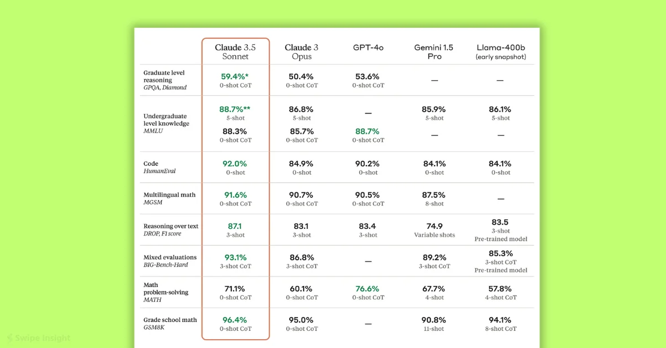The image size is (666, 348).
Task: Click the Swipe Insight logo icon
Action: (11, 337)
